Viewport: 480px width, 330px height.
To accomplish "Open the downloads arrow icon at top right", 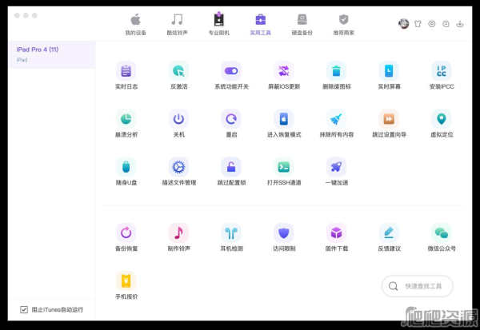I will click(460, 24).
